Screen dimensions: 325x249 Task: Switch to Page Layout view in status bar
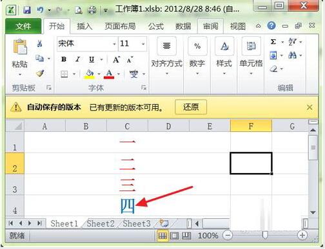174,235
